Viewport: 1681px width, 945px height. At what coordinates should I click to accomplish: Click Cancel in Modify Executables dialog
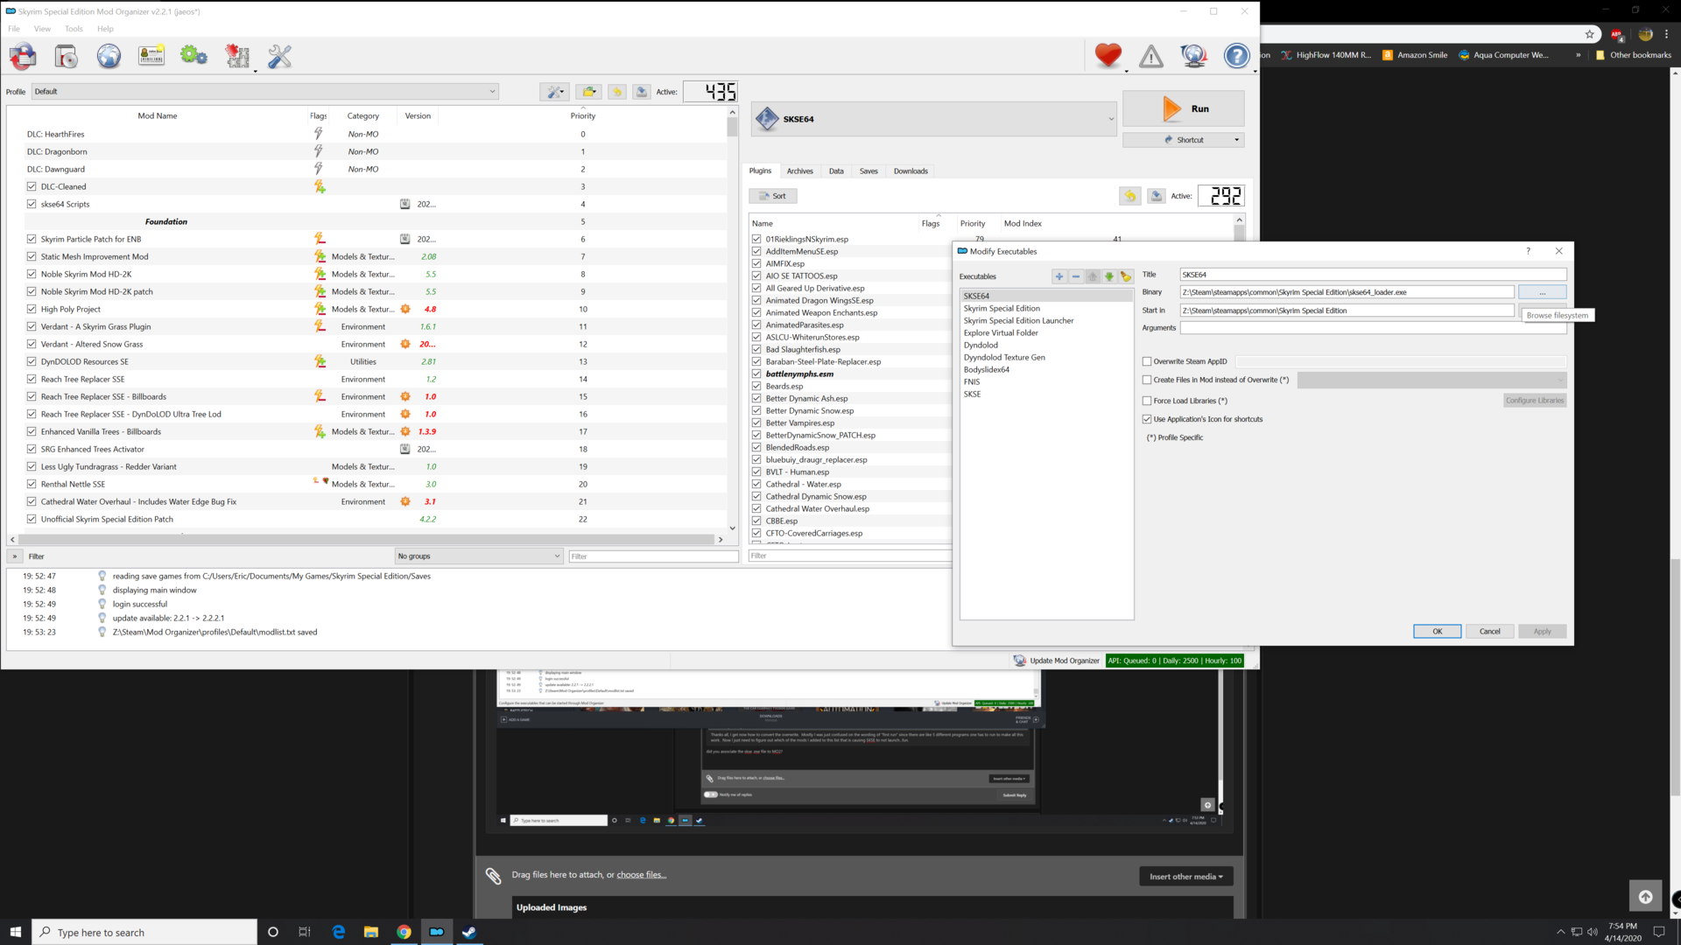1489,632
